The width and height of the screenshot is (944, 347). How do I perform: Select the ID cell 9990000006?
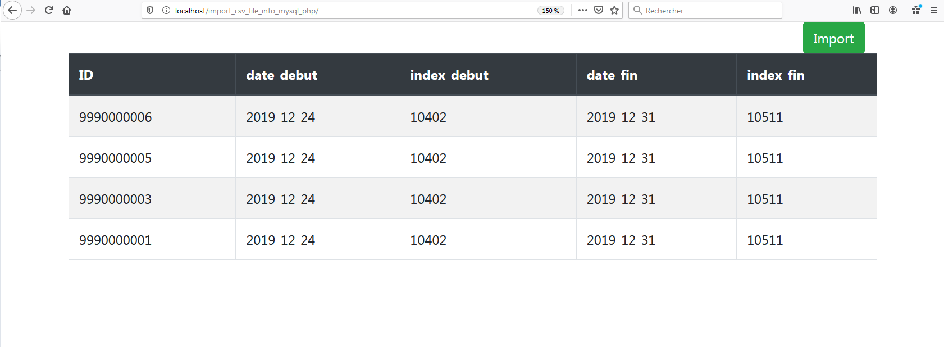coord(116,117)
